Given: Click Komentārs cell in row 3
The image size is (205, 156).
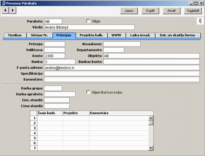Looking at the screenshot, I should (x=119, y=128).
